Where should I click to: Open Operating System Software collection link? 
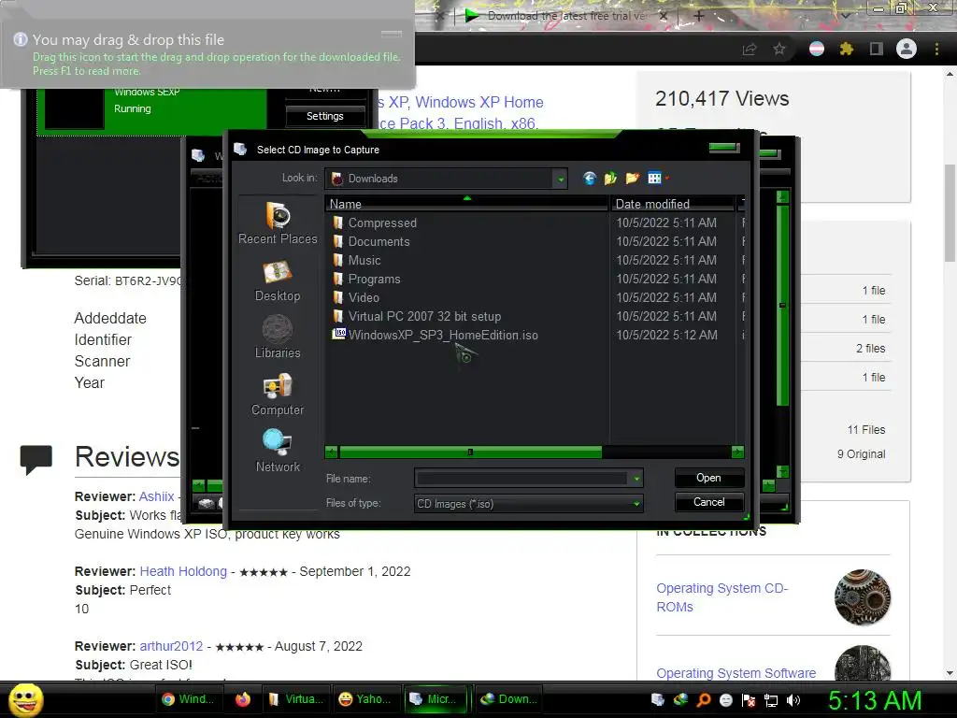[736, 673]
